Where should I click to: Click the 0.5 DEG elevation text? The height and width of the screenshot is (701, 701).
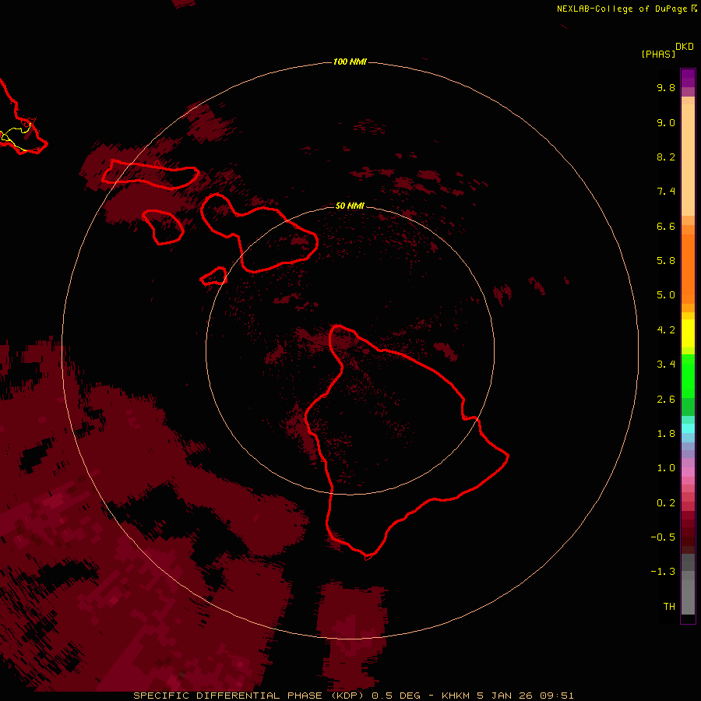click(396, 696)
